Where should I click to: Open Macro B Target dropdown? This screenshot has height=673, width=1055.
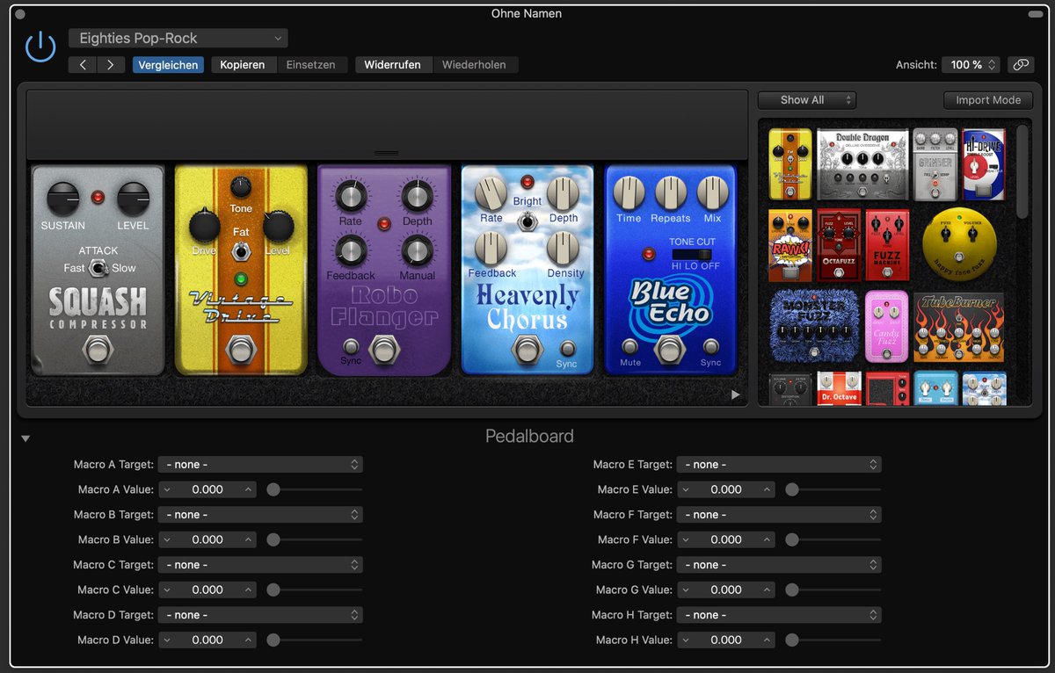coord(261,515)
